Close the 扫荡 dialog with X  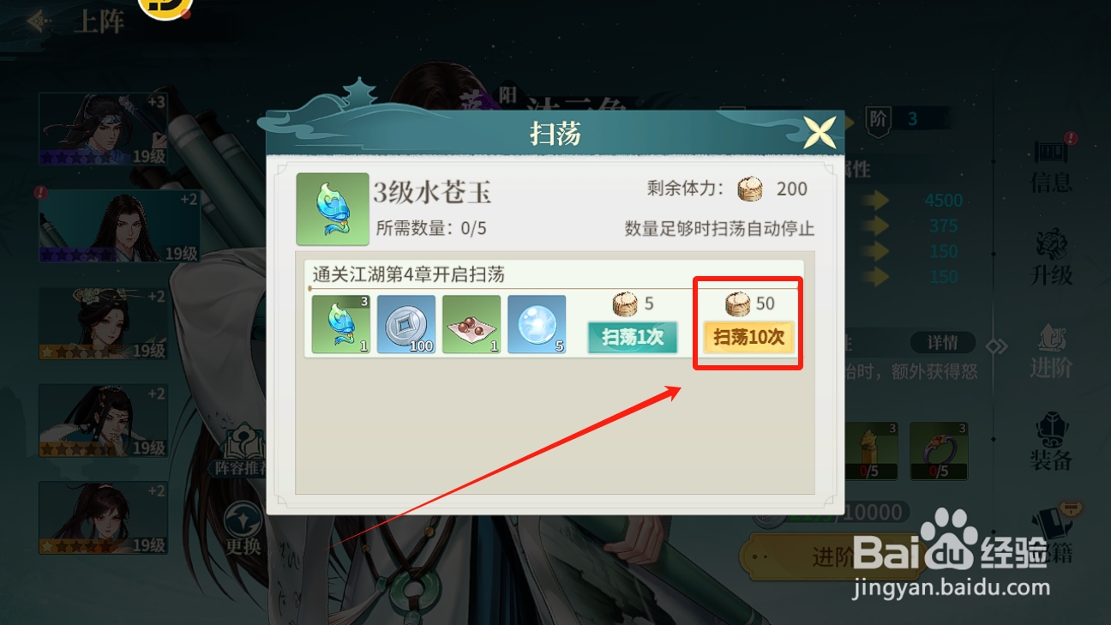(820, 133)
